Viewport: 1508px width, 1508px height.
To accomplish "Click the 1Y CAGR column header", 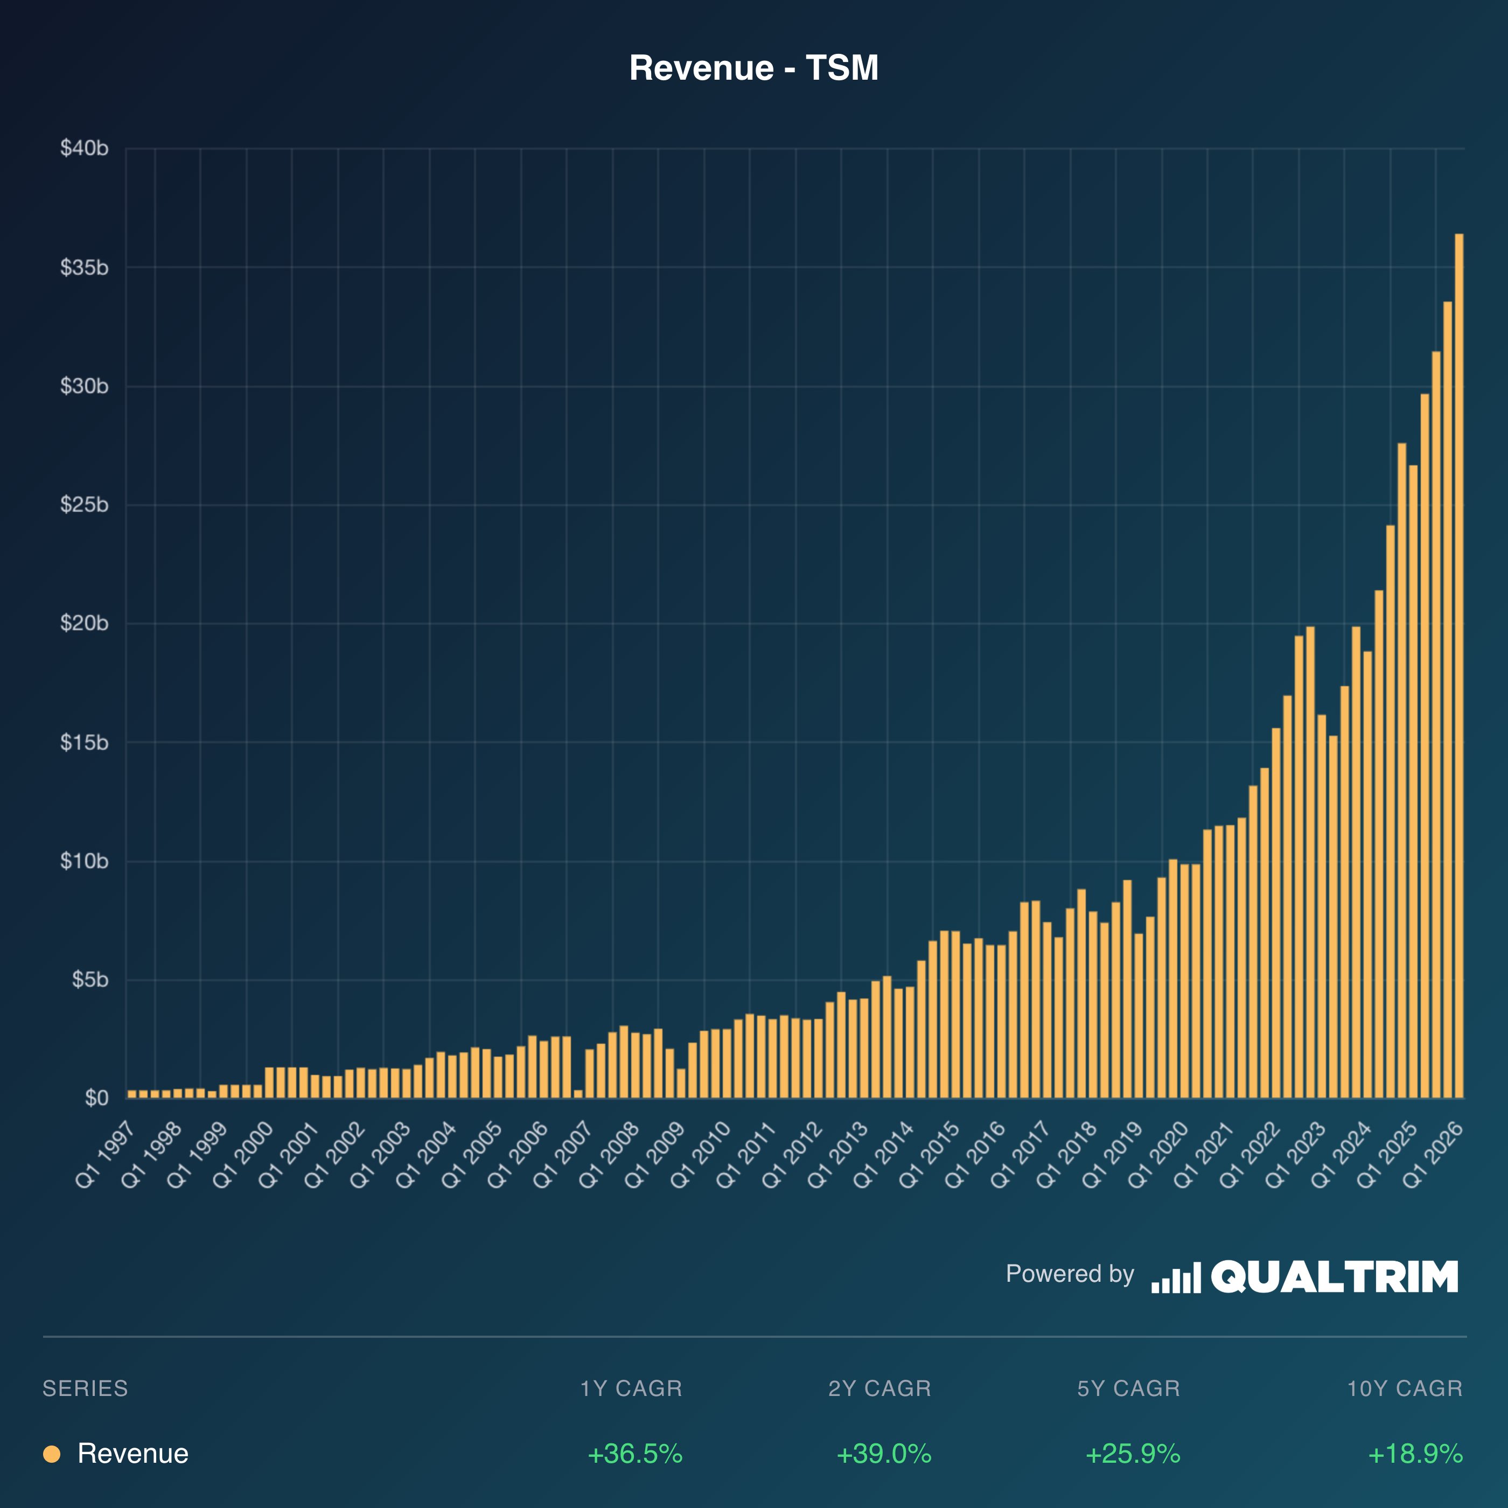I will 631,1388.
